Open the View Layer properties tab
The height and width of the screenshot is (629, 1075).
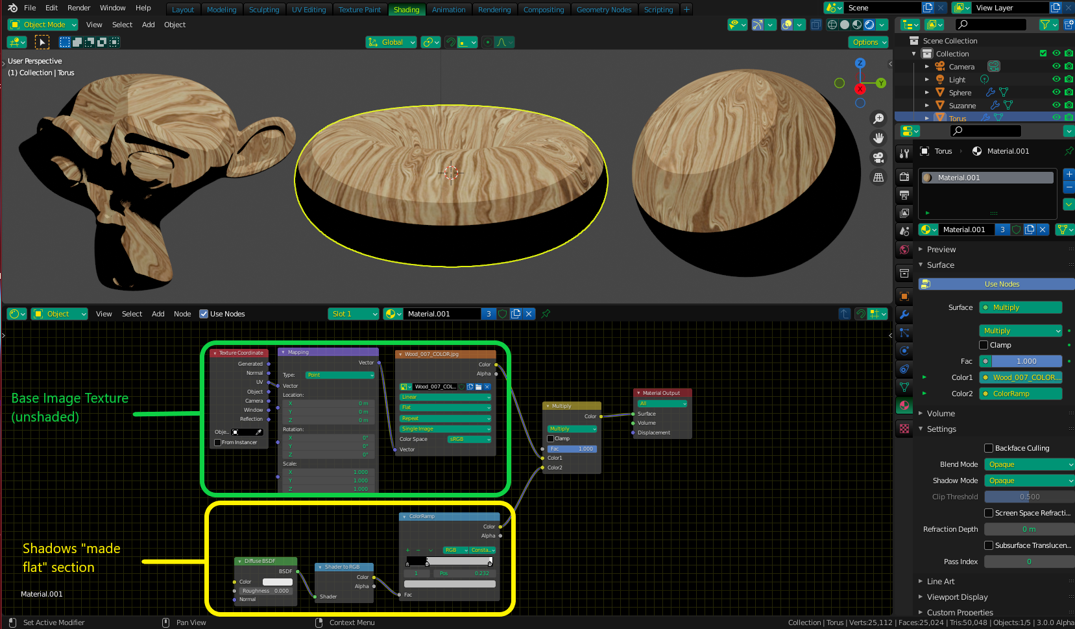click(904, 213)
